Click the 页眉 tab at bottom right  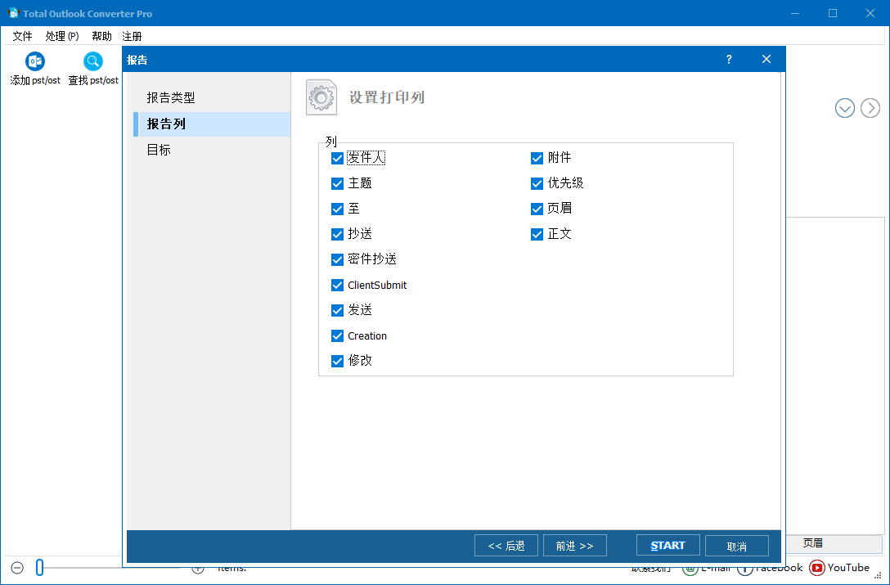pos(814,543)
